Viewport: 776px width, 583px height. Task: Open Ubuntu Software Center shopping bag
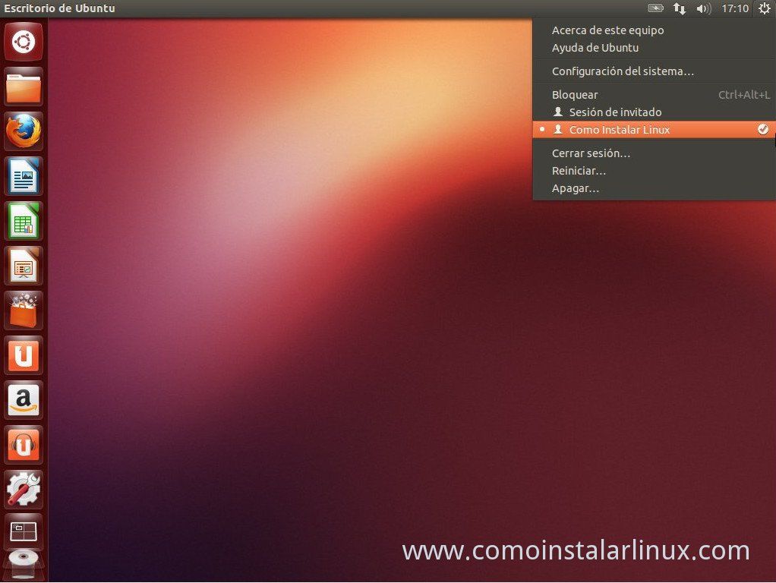pyautogui.click(x=24, y=310)
